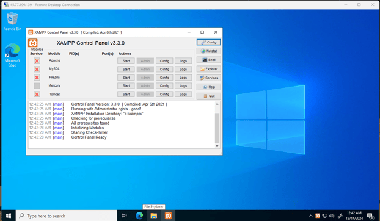
Task: Launch the Shell terminal button
Action: coord(209,60)
